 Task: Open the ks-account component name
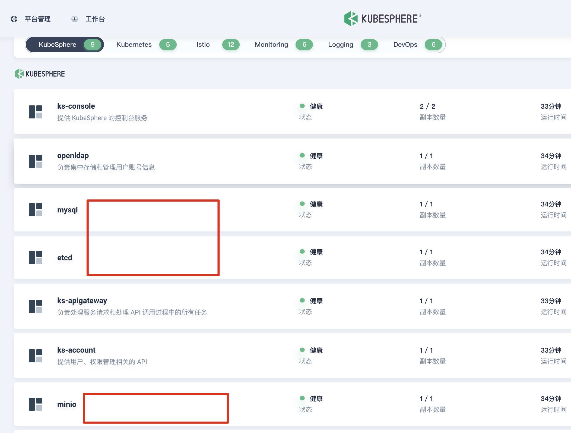(76, 350)
